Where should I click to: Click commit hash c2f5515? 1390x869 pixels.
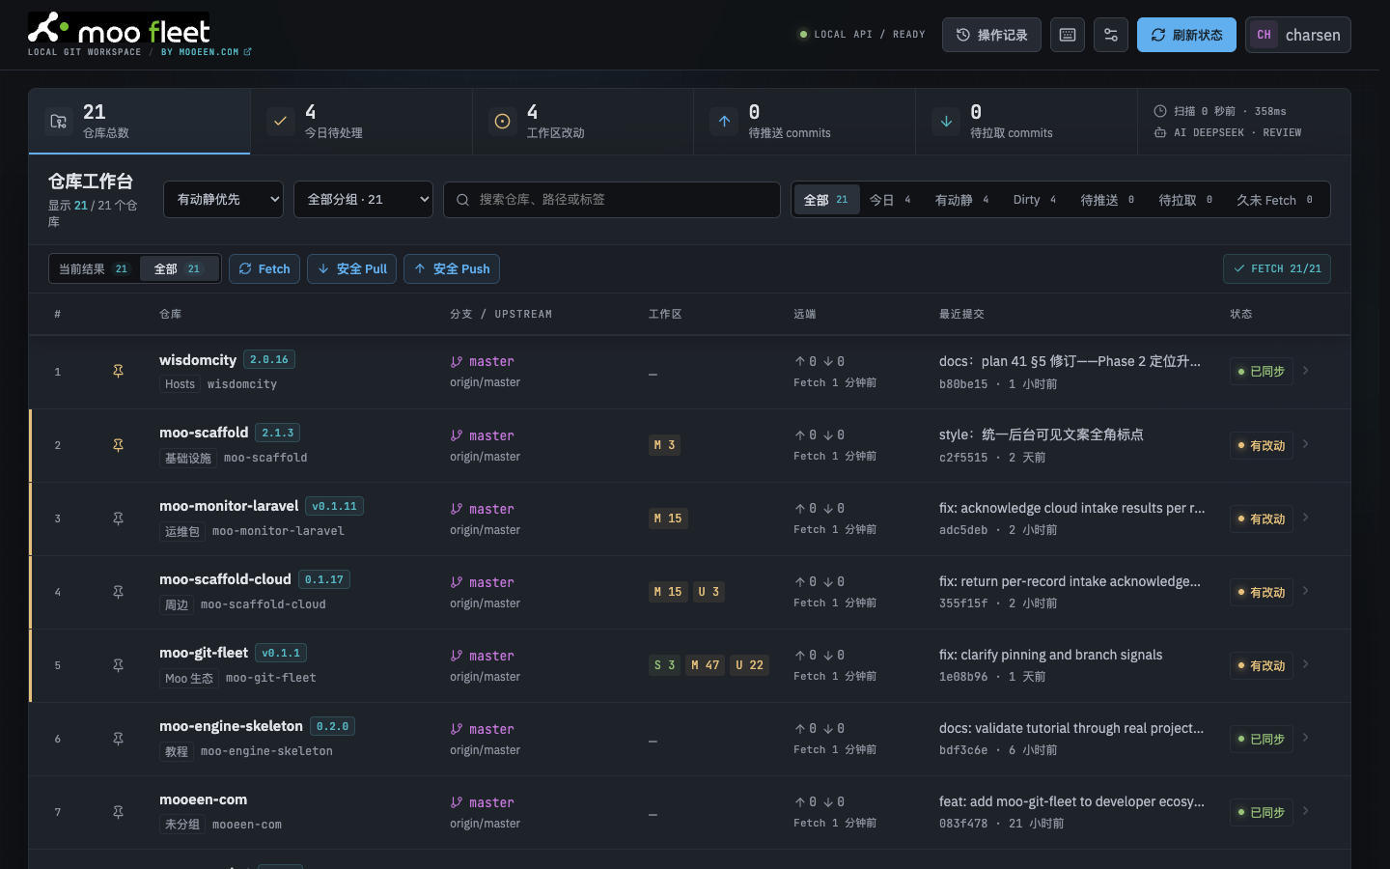pyautogui.click(x=963, y=458)
